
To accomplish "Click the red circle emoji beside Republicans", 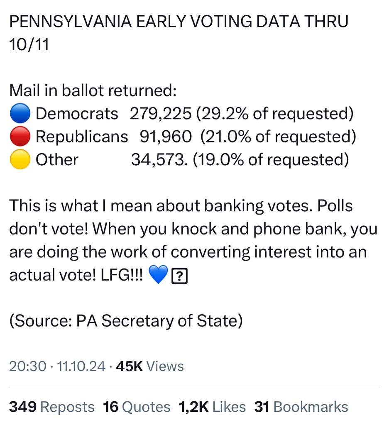I will tap(20, 136).
